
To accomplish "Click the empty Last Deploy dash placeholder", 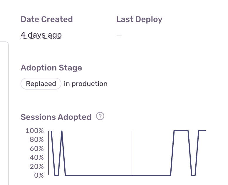I will click(x=119, y=35).
